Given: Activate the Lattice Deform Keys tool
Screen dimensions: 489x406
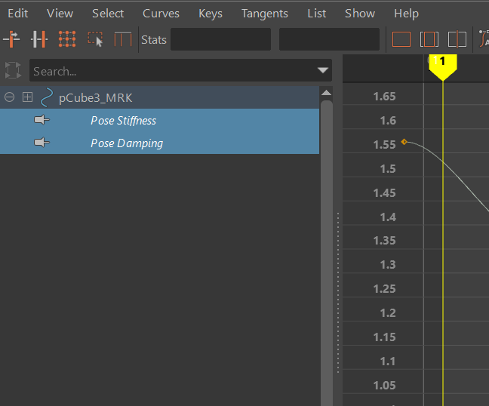Looking at the screenshot, I should (67, 39).
